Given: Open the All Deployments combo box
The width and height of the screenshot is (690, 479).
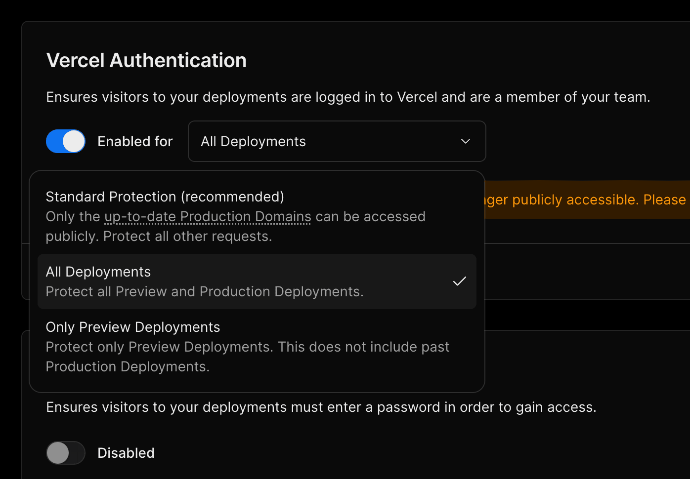Looking at the screenshot, I should [x=337, y=141].
